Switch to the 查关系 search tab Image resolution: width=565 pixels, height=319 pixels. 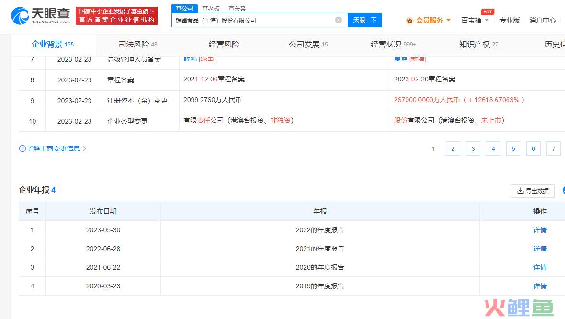237,8
